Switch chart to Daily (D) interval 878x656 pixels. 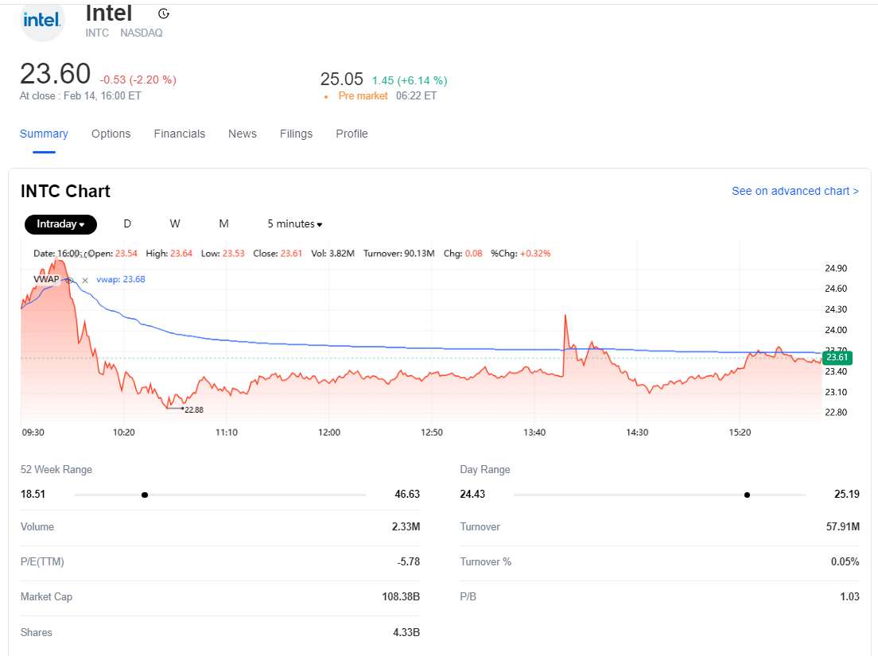pyautogui.click(x=127, y=224)
